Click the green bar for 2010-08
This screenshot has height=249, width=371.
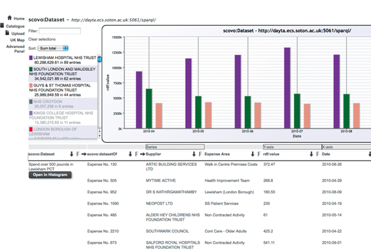tap(346, 111)
